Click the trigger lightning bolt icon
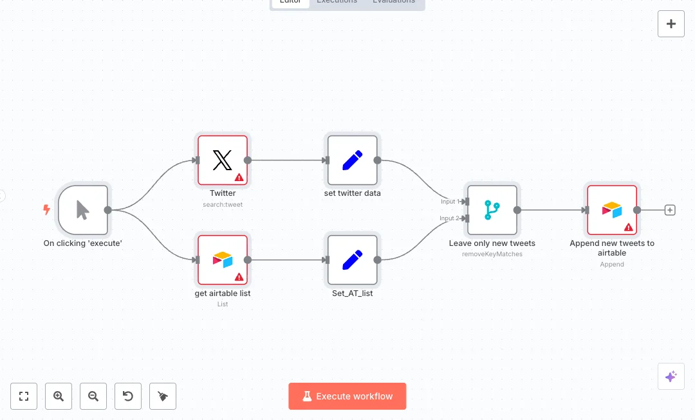Image resolution: width=695 pixels, height=420 pixels. [46, 209]
